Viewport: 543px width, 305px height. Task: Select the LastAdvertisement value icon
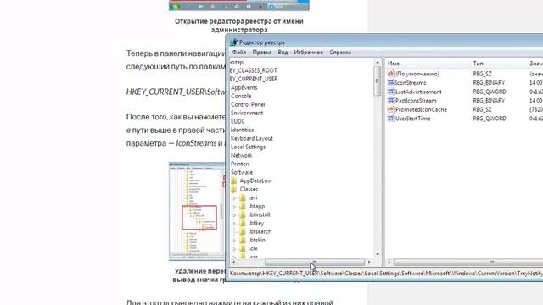(390, 91)
